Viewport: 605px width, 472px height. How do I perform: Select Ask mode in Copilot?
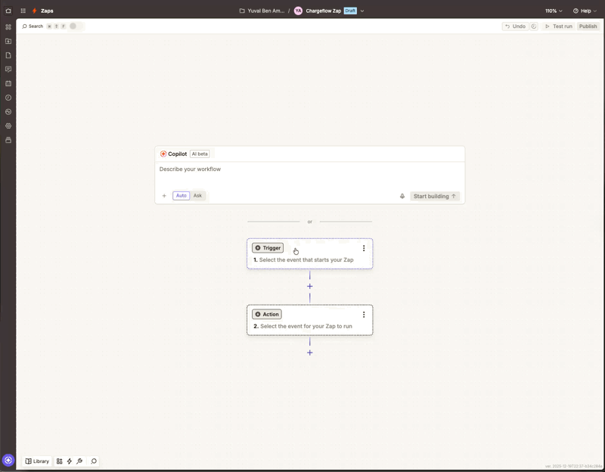pyautogui.click(x=197, y=196)
